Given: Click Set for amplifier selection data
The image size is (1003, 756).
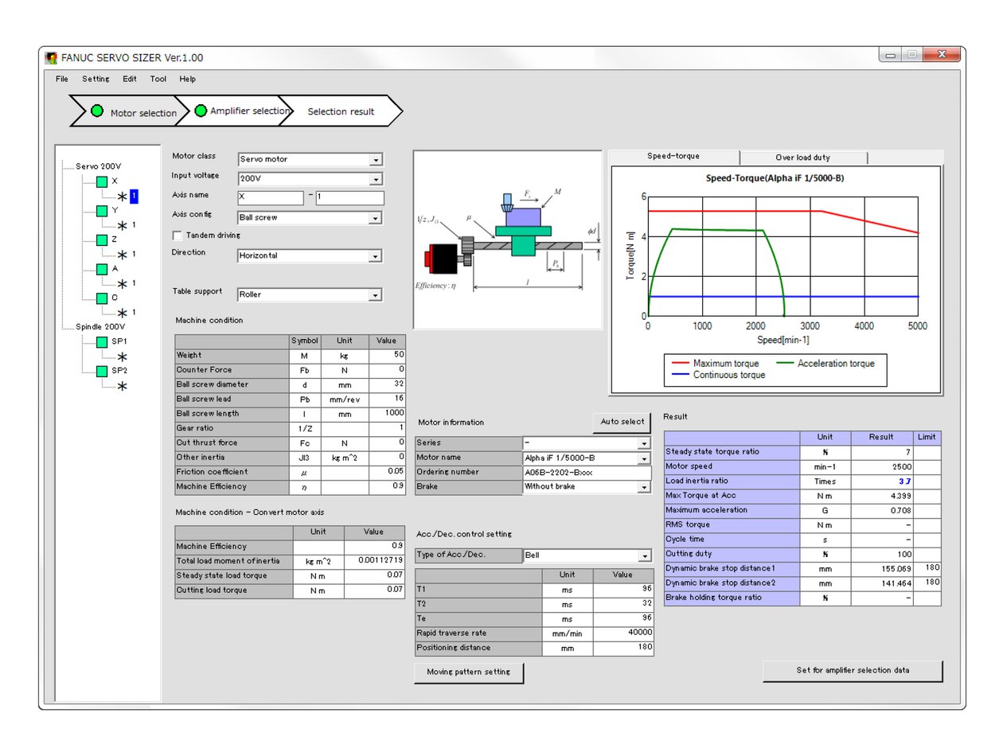Looking at the screenshot, I should (x=852, y=670).
